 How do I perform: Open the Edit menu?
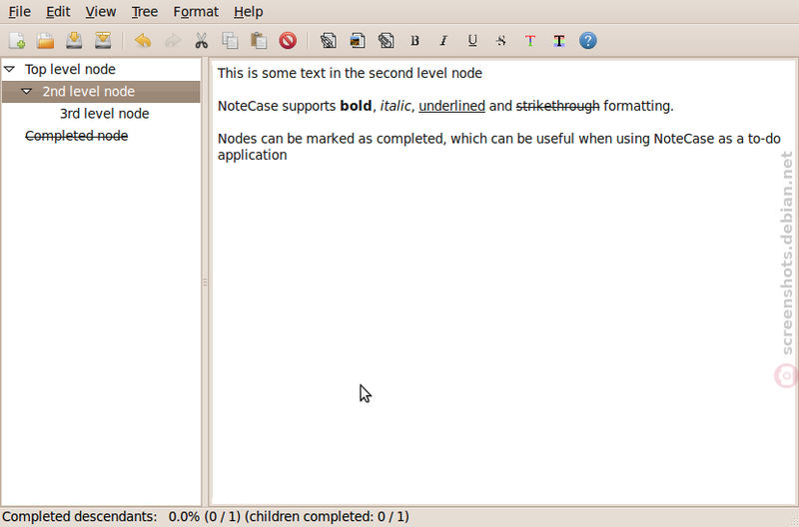click(58, 11)
